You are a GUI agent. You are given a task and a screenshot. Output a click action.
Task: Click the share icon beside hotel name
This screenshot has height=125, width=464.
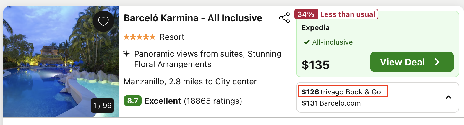pyautogui.click(x=284, y=18)
